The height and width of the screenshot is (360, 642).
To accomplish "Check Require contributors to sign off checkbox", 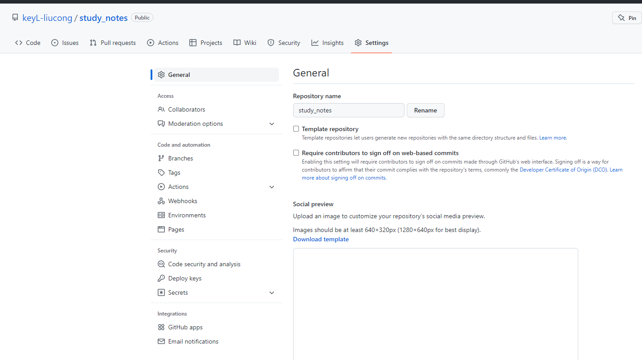I will [296, 153].
